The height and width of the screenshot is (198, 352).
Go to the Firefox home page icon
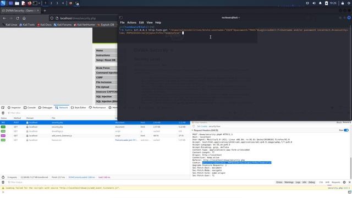point(24,18)
